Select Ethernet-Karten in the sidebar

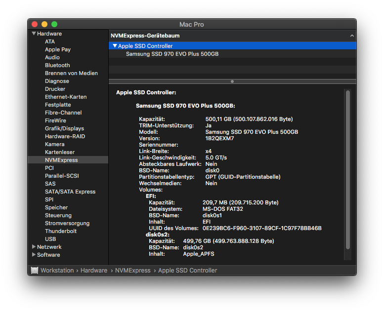coord(66,97)
